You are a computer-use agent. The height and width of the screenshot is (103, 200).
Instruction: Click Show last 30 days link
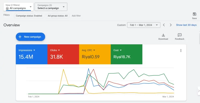click(x=186, y=25)
